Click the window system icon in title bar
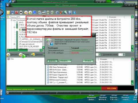The image size is (138, 103). click(8, 5)
